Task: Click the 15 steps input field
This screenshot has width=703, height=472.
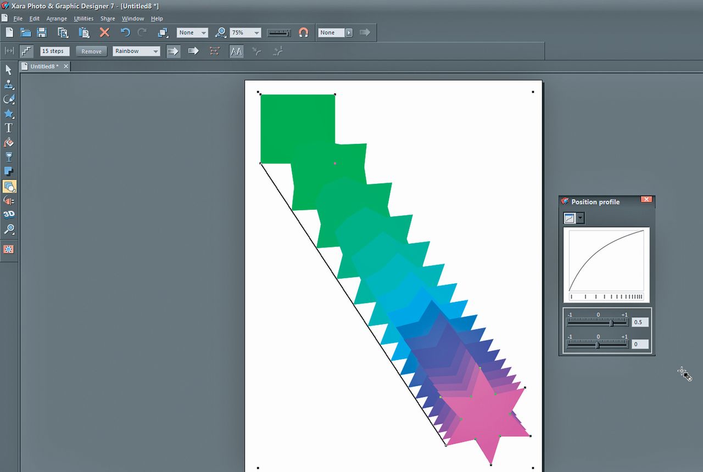Action: point(55,51)
